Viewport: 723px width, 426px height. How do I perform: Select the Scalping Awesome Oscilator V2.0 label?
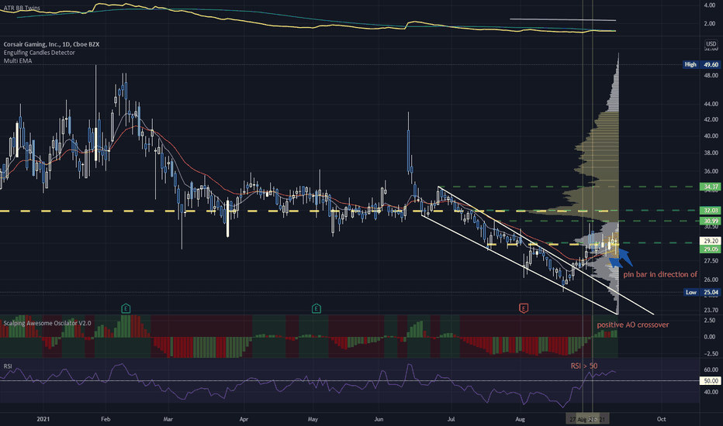click(47, 323)
